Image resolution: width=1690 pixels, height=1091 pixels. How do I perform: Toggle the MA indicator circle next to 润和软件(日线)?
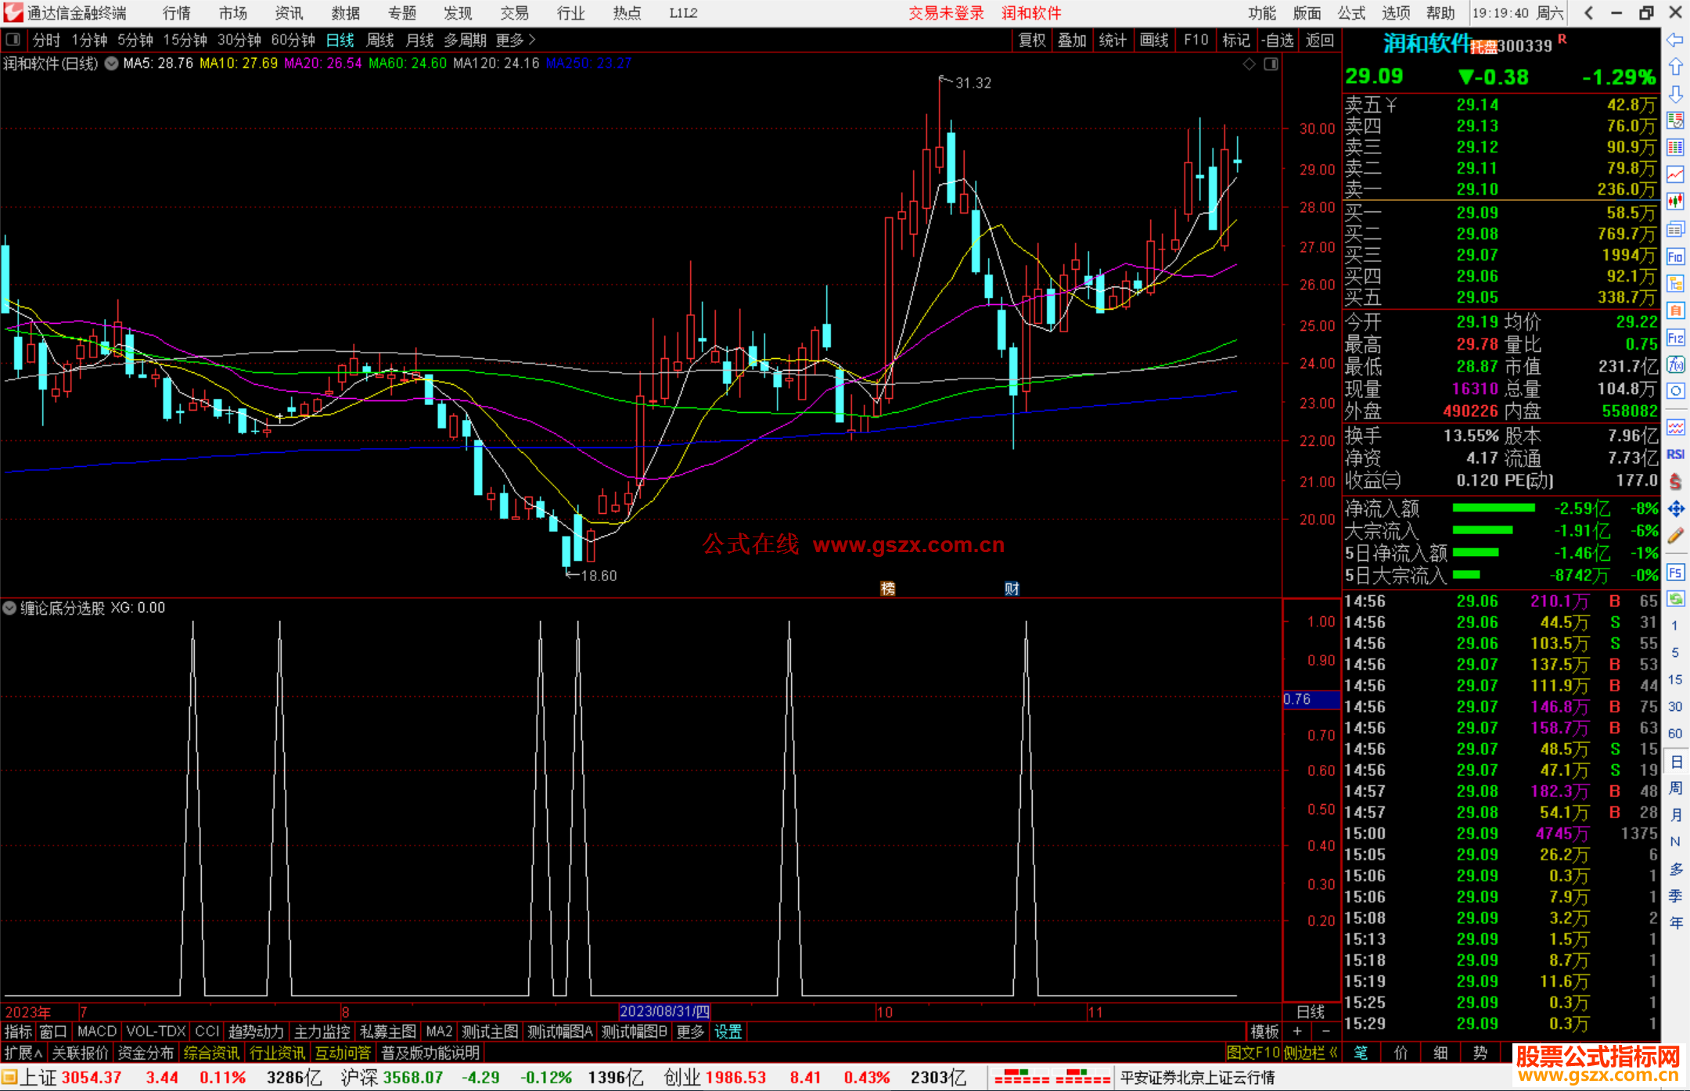tap(111, 63)
